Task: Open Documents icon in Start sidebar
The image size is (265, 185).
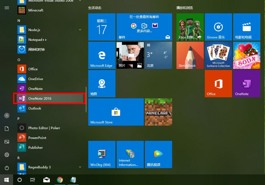Action: pyautogui.click(x=7, y=129)
